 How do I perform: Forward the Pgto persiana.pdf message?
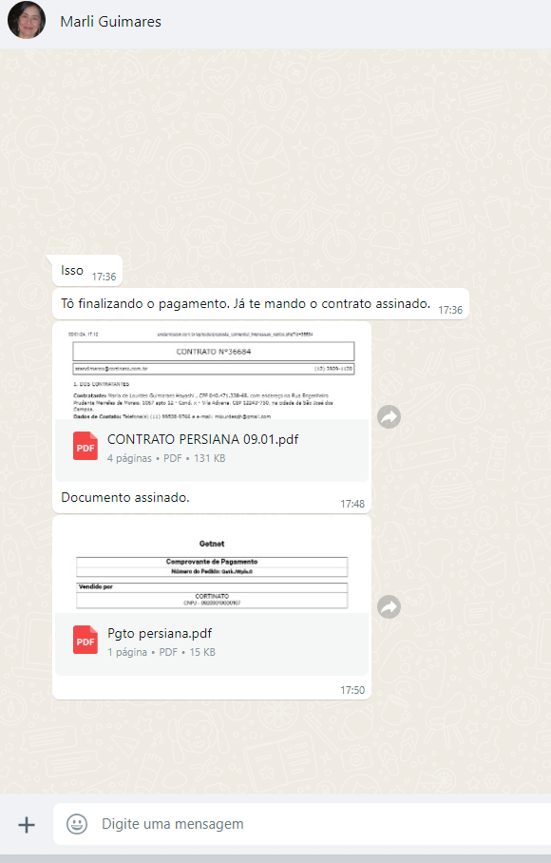pyautogui.click(x=389, y=606)
